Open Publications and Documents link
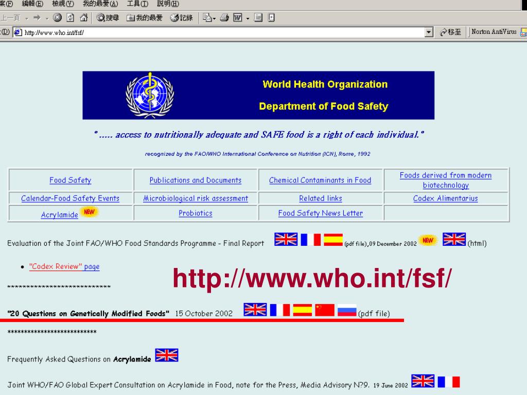This screenshot has height=395, width=527. [196, 180]
